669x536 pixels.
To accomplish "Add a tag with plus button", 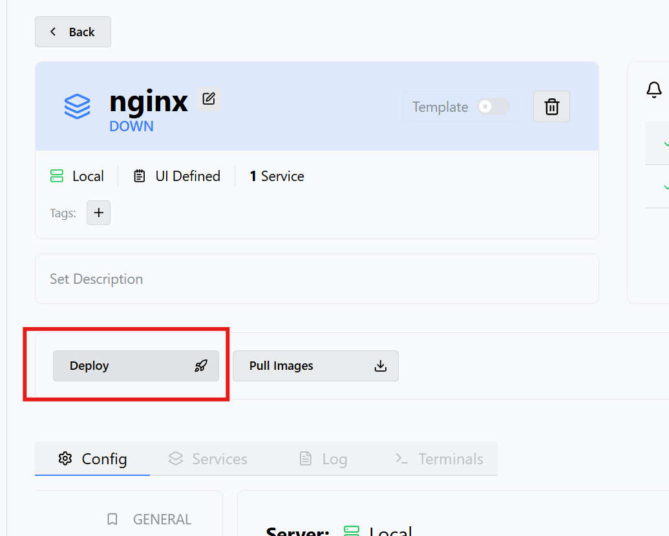I will click(98, 213).
